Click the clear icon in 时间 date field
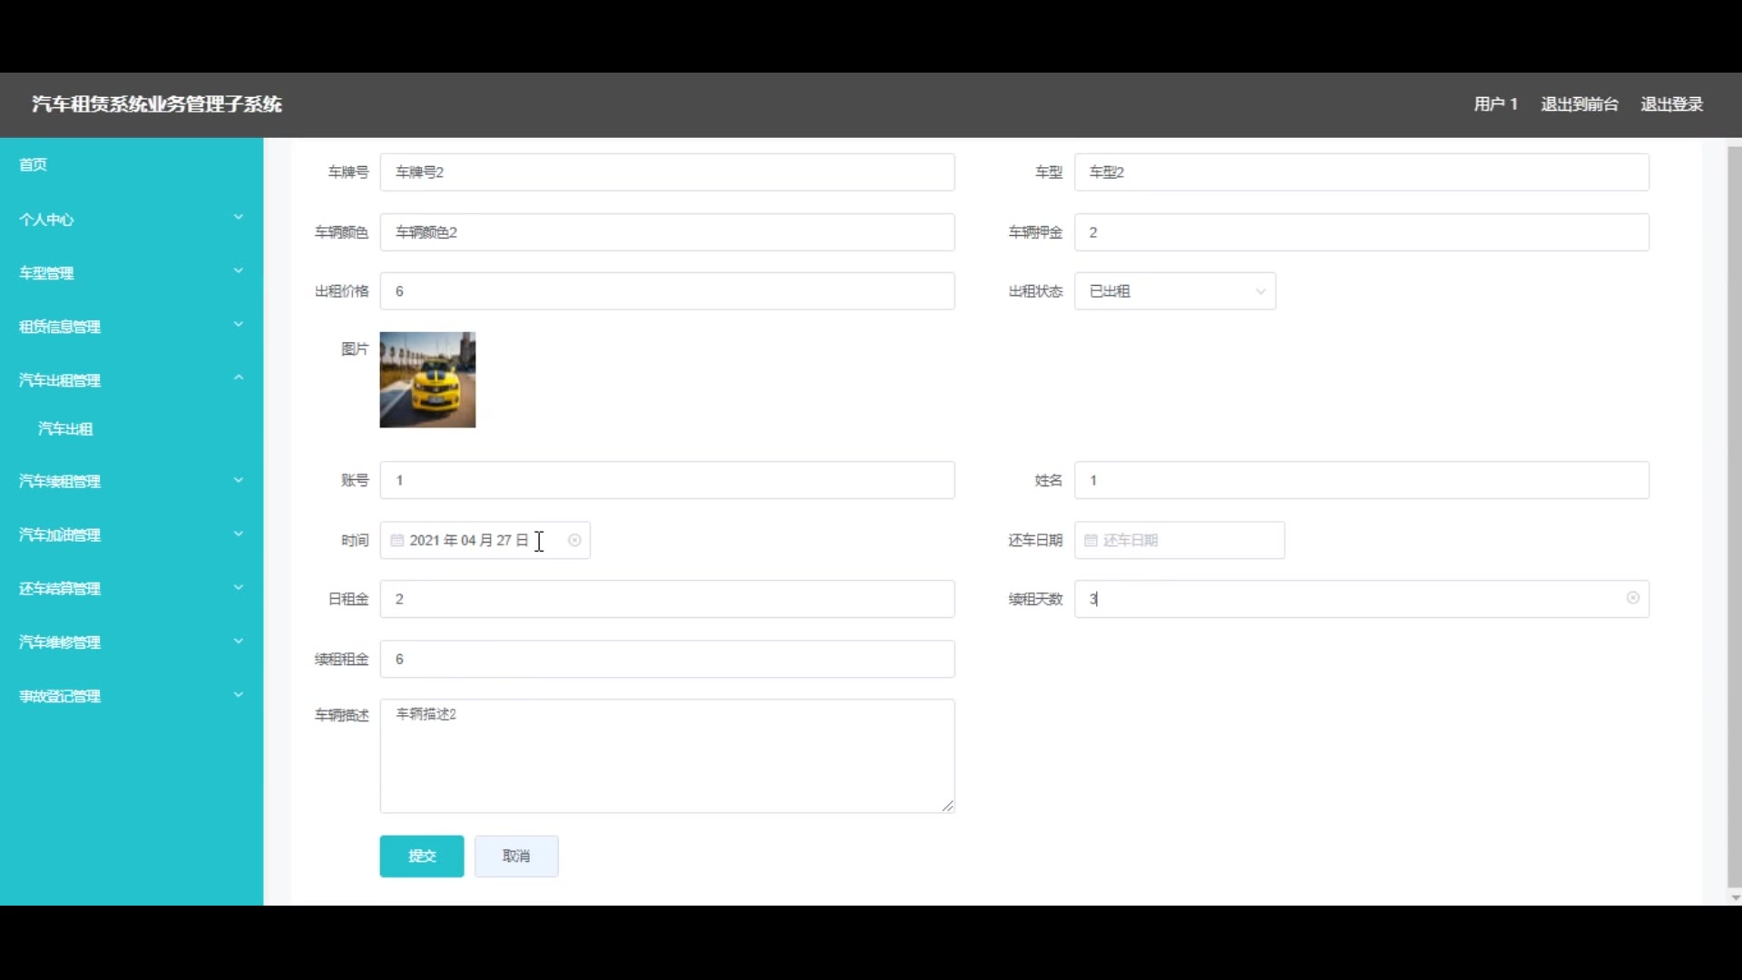Screen dimensions: 1742x980 (574, 540)
